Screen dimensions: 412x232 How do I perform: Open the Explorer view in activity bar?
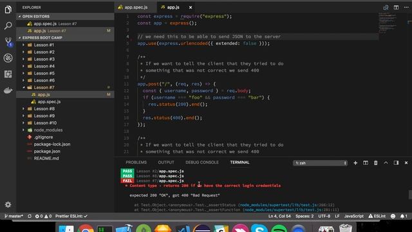[x=8, y=10]
